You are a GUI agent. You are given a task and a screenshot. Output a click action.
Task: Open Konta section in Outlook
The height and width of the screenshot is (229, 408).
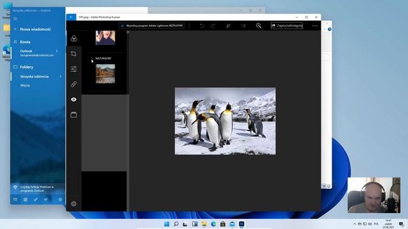point(25,42)
